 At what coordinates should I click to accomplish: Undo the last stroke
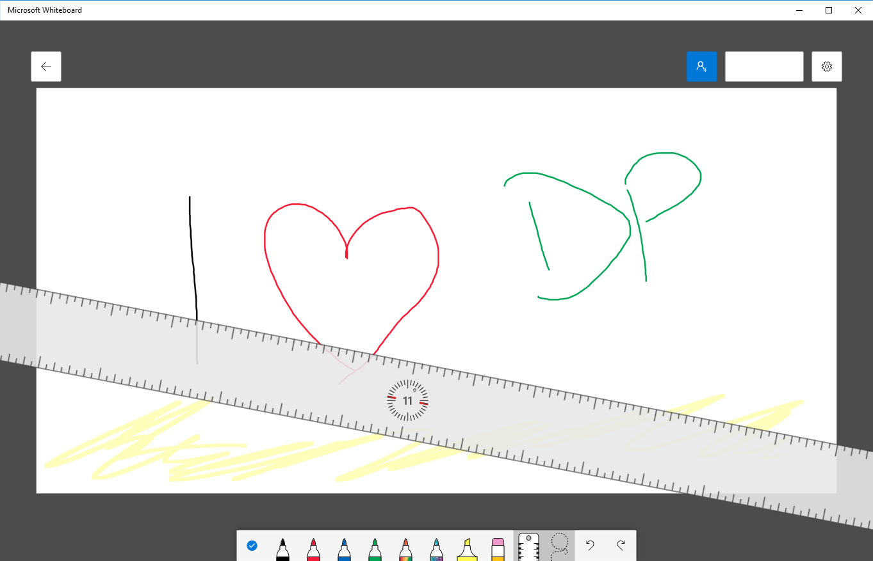tap(590, 546)
